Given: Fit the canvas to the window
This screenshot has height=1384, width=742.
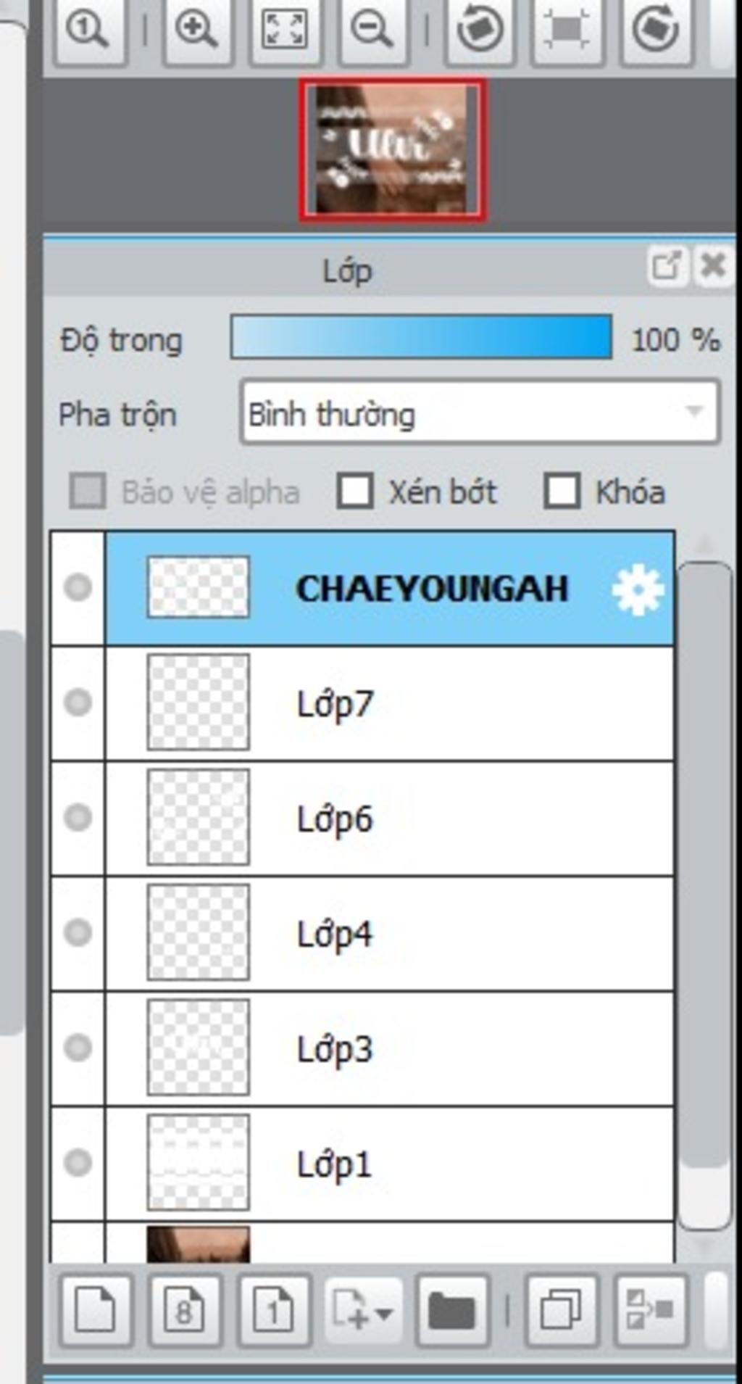Looking at the screenshot, I should pyautogui.click(x=285, y=30).
